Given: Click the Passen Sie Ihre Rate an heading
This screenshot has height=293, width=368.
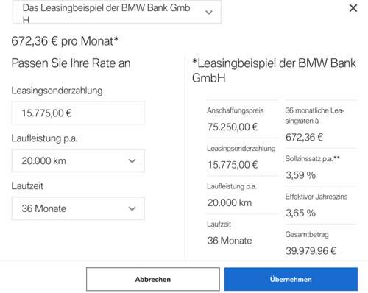Looking at the screenshot, I should pyautogui.click(x=71, y=63).
